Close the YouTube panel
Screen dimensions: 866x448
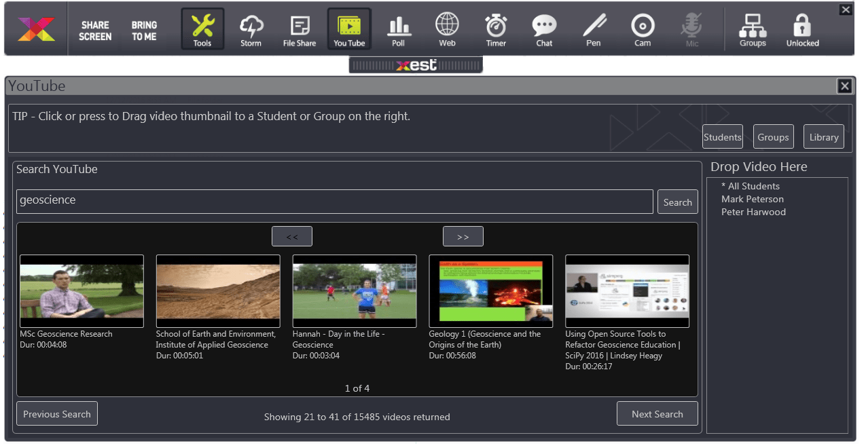(844, 86)
